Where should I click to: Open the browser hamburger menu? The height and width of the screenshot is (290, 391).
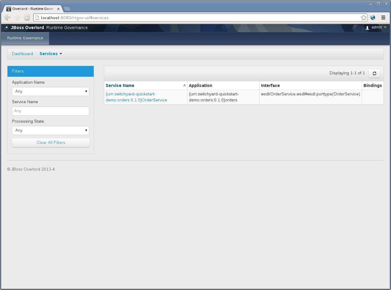(x=383, y=17)
